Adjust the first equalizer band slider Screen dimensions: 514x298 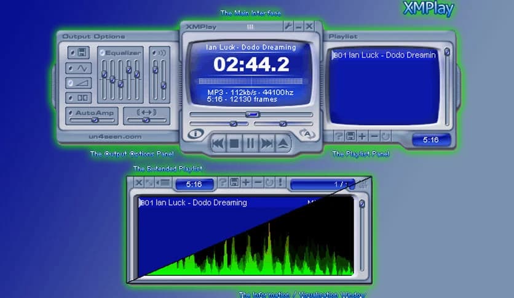[105, 80]
